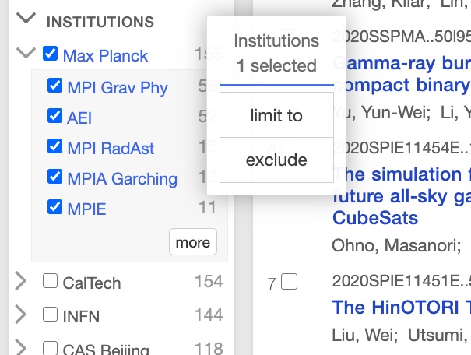This screenshot has width=471, height=355.
Task: Choose 'exclude' in Institutions popup
Action: 276,160
